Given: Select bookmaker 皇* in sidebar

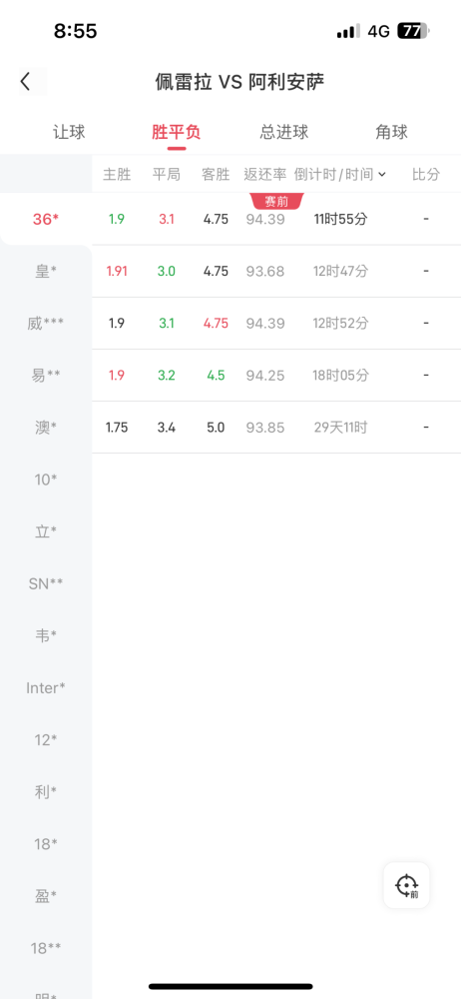Looking at the screenshot, I should [x=46, y=272].
